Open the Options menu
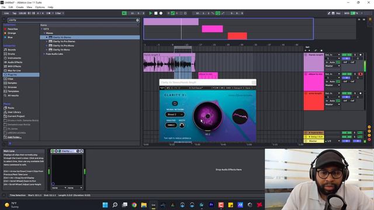 [40, 7]
